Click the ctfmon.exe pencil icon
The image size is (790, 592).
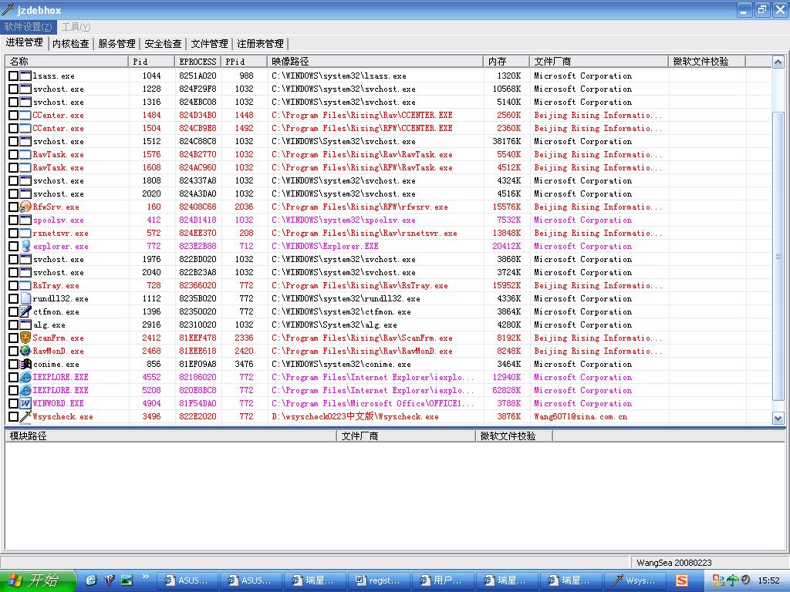[x=25, y=312]
